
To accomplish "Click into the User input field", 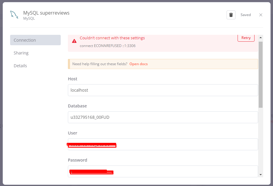I will tap(163, 144).
